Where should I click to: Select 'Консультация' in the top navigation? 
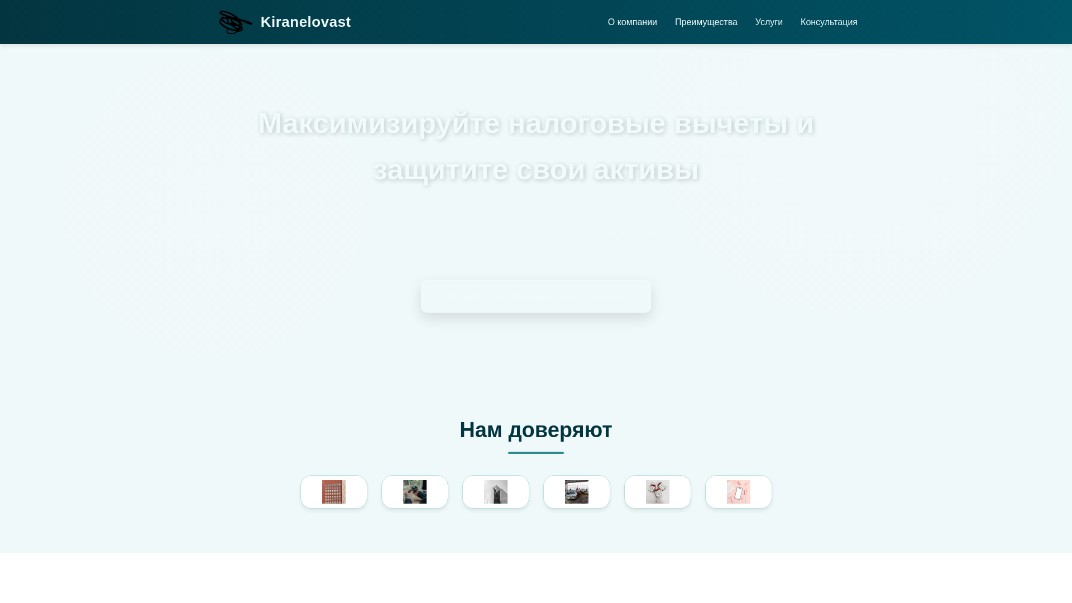[829, 22]
